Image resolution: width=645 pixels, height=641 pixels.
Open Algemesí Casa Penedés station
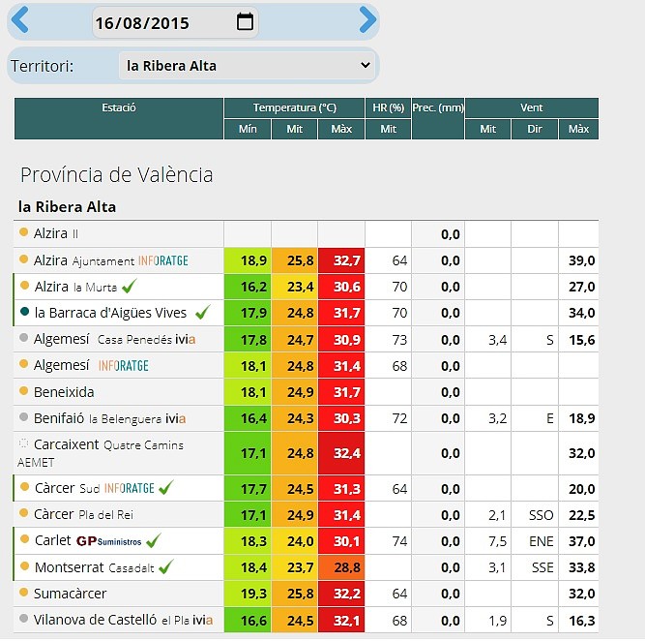point(103,340)
